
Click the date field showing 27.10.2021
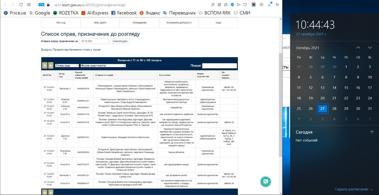(94, 41)
